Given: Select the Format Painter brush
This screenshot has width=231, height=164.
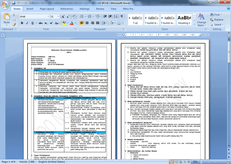Looking at the screenshot, I should pos(14,25).
